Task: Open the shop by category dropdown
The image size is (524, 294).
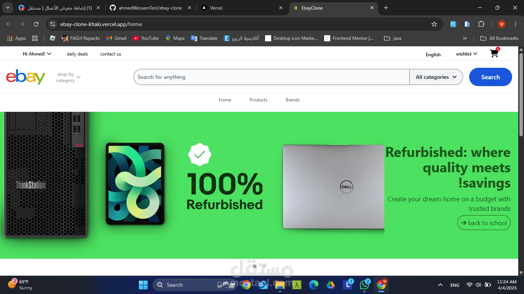Action: [x=69, y=77]
